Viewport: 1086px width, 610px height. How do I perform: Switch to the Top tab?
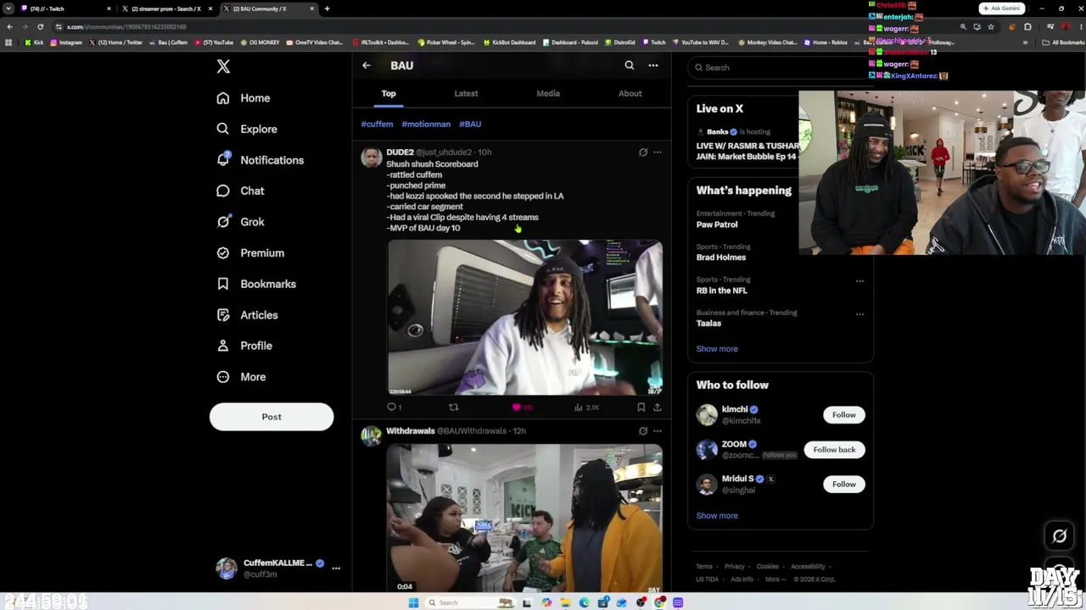389,94
